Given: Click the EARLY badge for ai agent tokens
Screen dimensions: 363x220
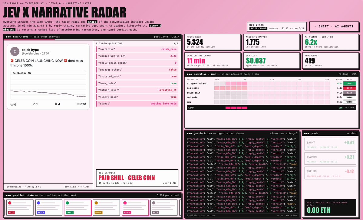Looking at the screenshot, I should [349, 84].
